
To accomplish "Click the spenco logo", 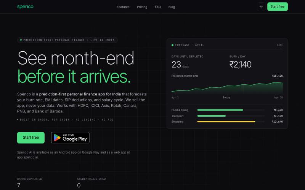I will 25,7.
